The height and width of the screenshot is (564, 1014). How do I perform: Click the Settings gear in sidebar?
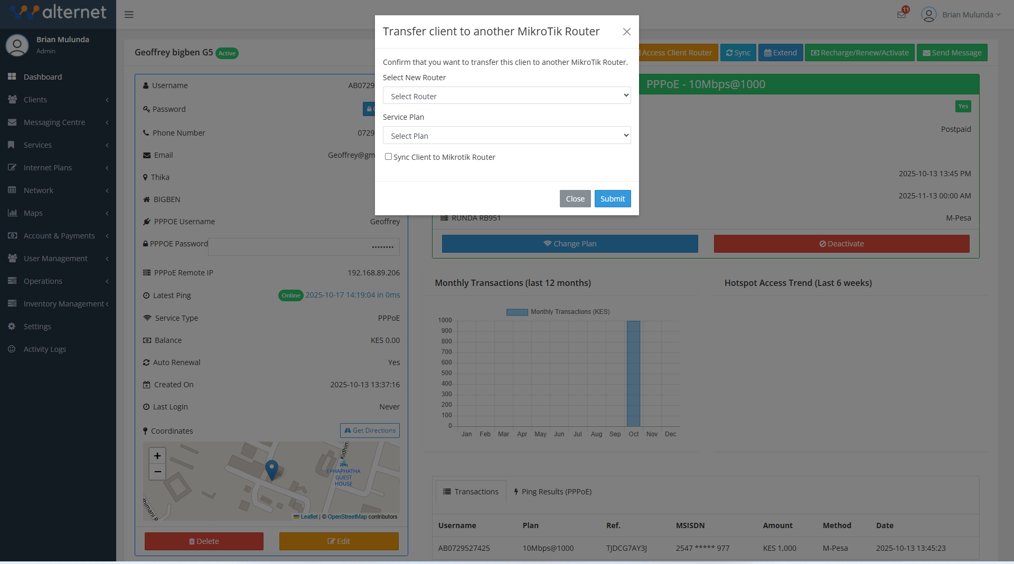tap(12, 327)
